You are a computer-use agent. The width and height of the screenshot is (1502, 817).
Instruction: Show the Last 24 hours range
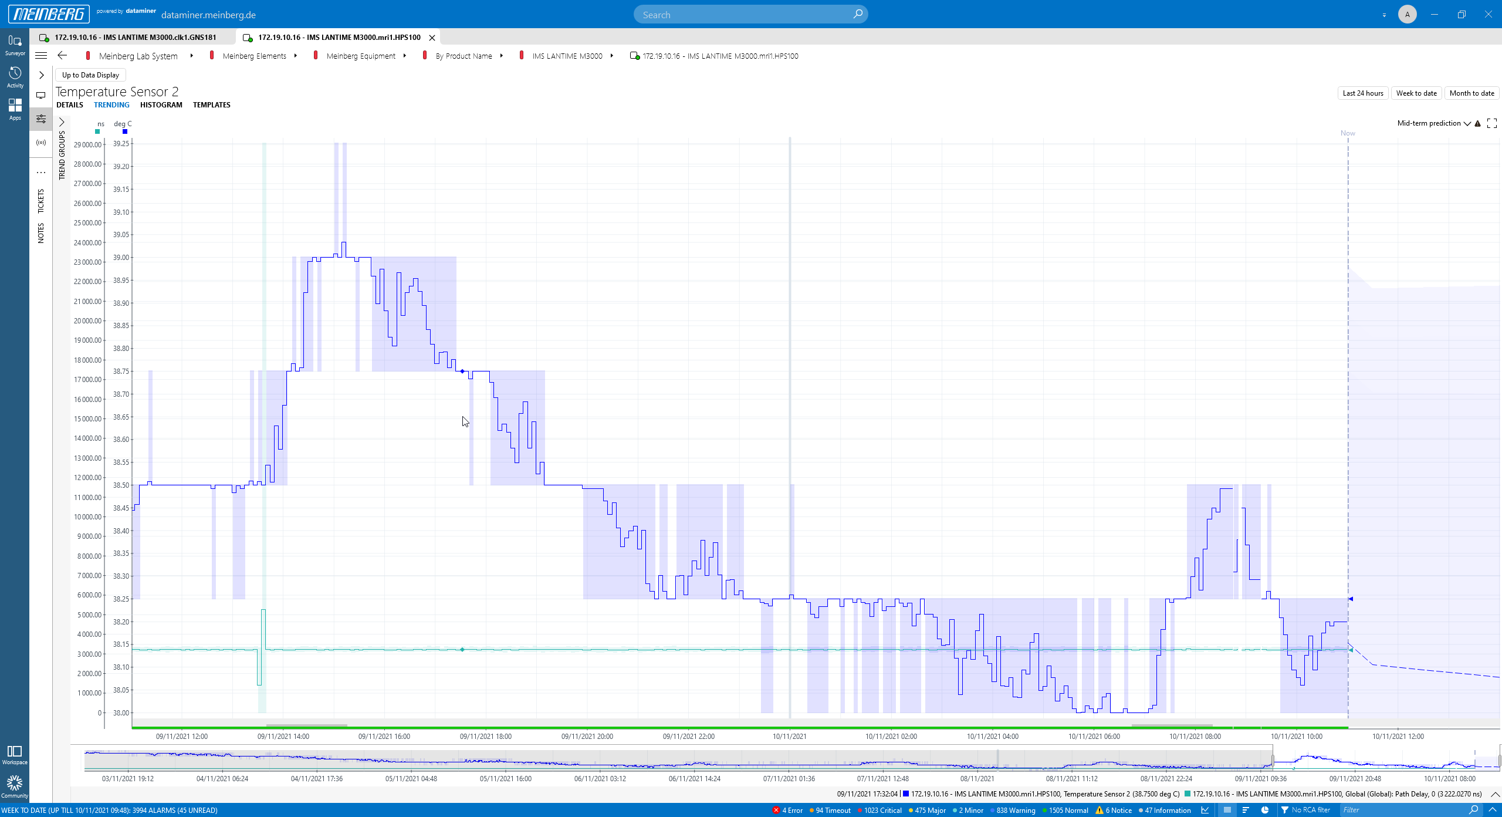[1363, 93]
